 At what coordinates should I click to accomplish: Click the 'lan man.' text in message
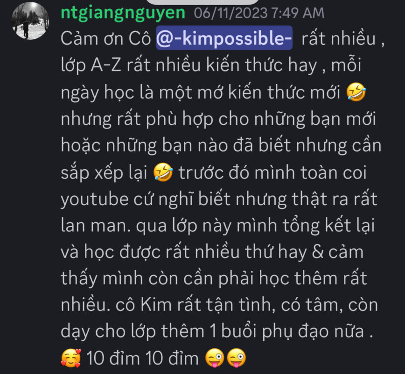pos(96,226)
